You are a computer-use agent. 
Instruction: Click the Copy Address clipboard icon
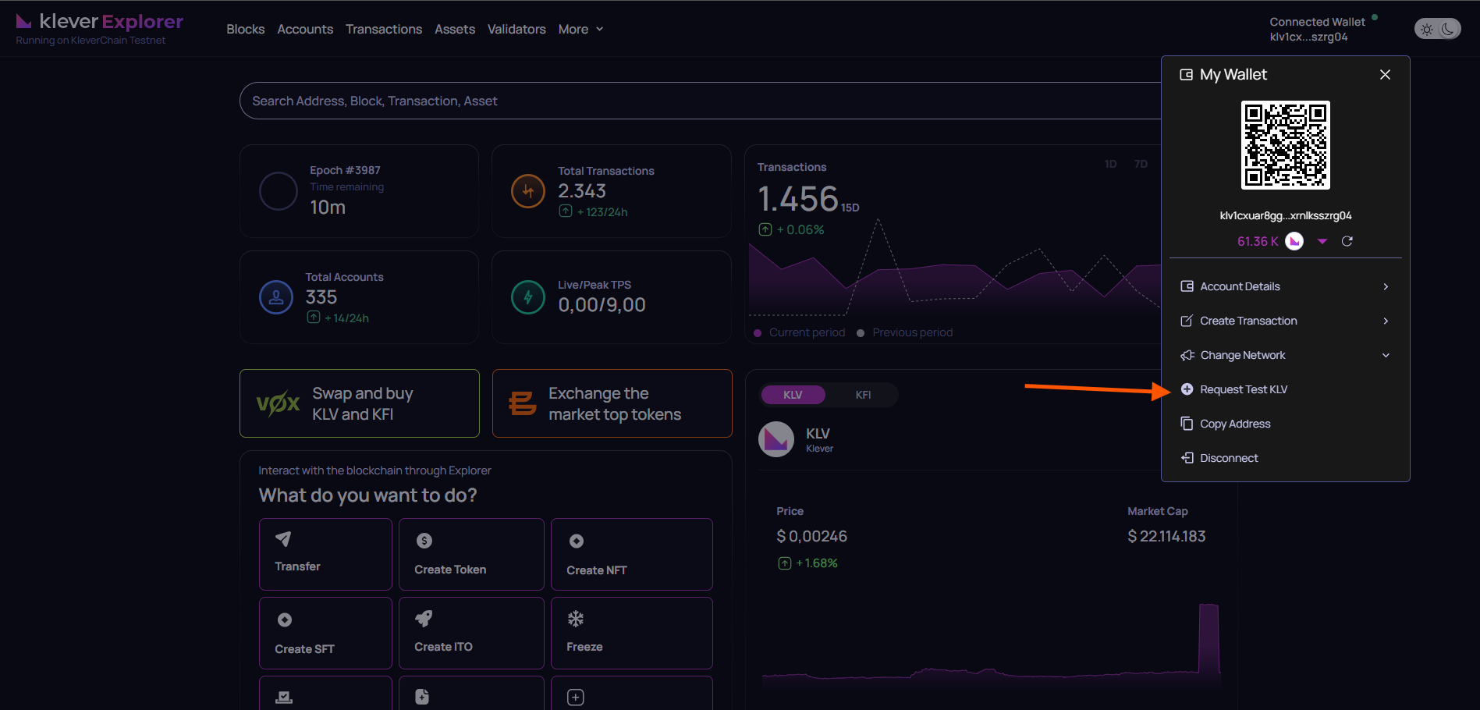point(1187,424)
